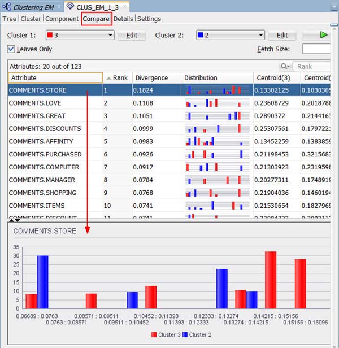
Task: Open the tab list dropdown arrow
Action: tap(334, 7)
